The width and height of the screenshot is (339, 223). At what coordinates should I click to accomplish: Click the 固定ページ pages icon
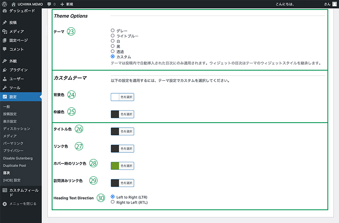coord(5,40)
